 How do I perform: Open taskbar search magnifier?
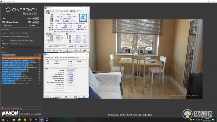(x=8, y=120)
